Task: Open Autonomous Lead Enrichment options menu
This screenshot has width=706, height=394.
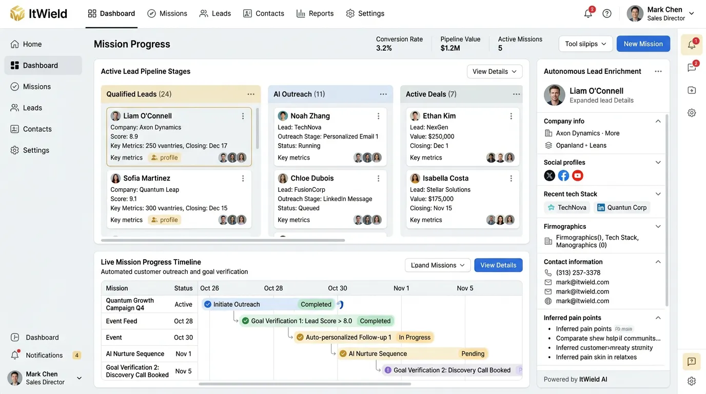Action: [x=658, y=71]
